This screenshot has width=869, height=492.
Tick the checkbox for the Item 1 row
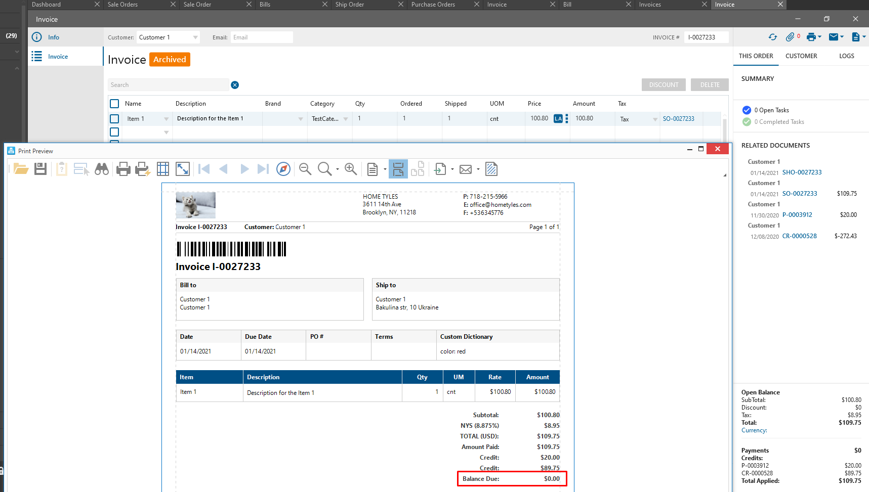(114, 119)
